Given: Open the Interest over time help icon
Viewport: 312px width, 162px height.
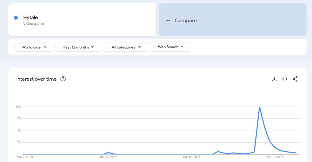Looking at the screenshot, I should click(x=63, y=79).
